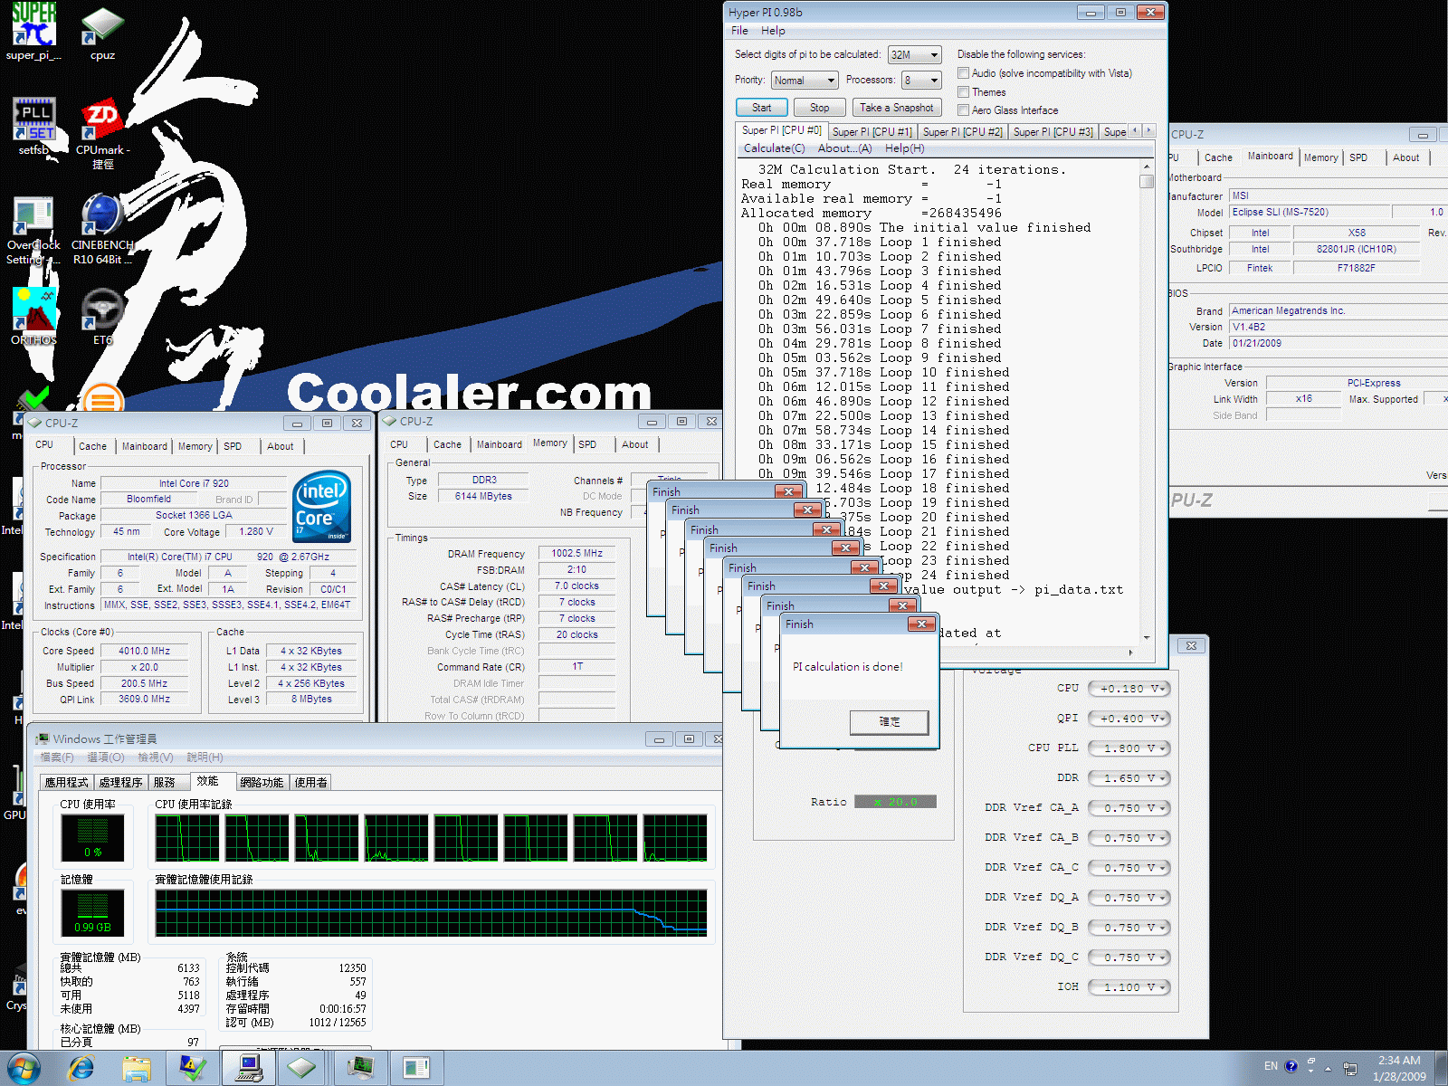Click the Stop button in Hyper PI
Viewport: 1448px width, 1086px height.
tap(819, 108)
